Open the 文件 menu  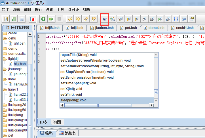tap(5, 9)
